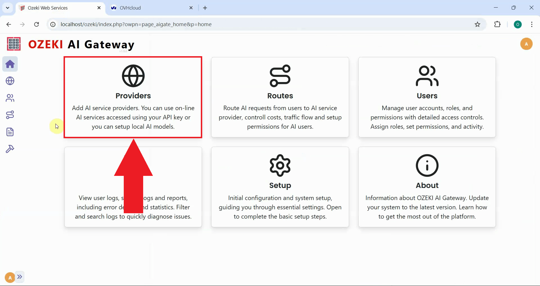
Task: Bookmark this page with the star icon
Action: pyautogui.click(x=477, y=24)
